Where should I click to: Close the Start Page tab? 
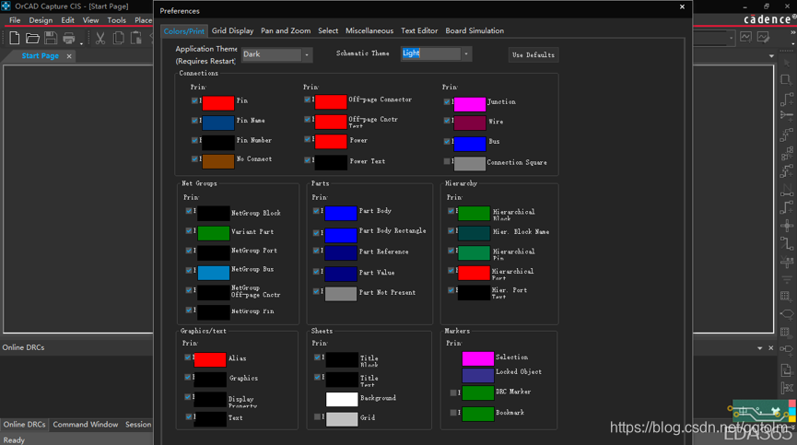(x=69, y=56)
